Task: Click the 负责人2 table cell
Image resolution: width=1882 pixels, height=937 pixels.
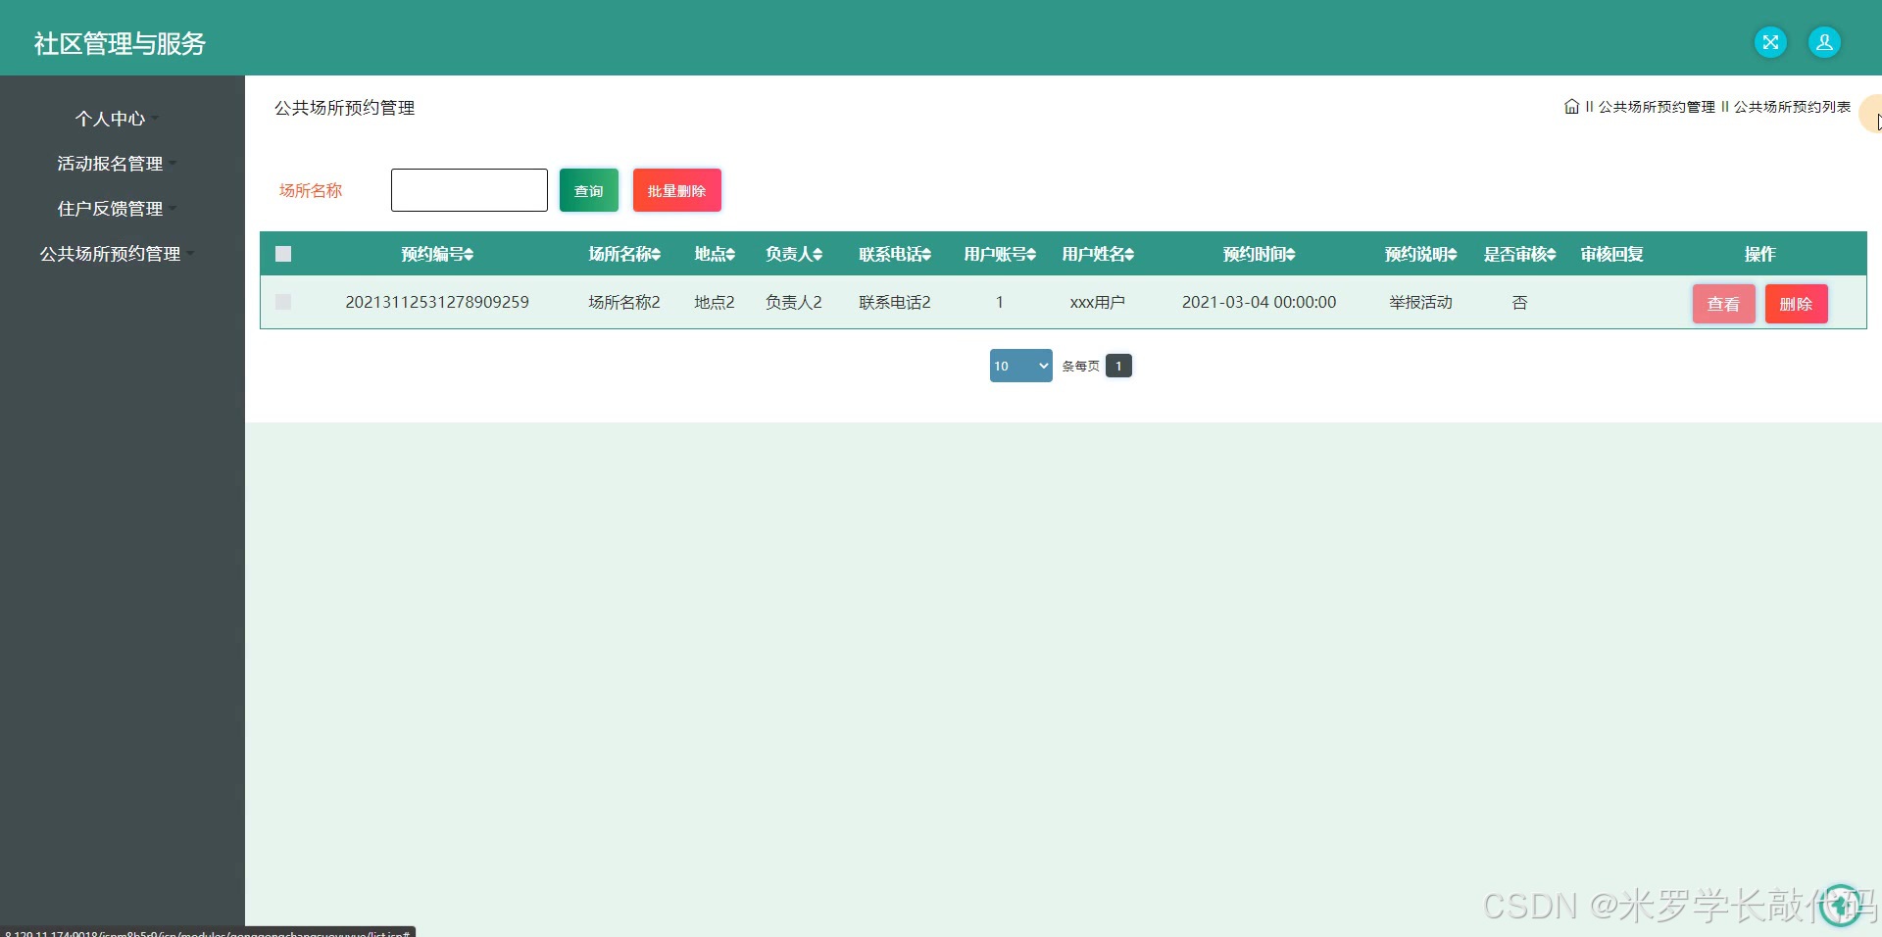Action: coord(794,302)
